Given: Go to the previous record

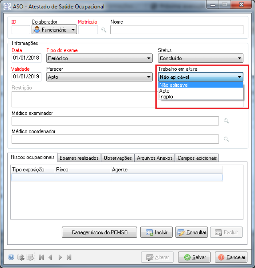Looking at the screenshot, I should tap(50, 257).
